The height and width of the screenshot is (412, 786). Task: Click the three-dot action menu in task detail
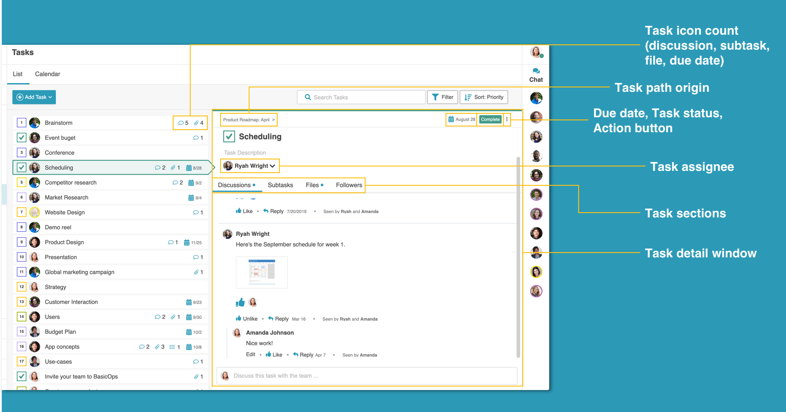(x=507, y=119)
